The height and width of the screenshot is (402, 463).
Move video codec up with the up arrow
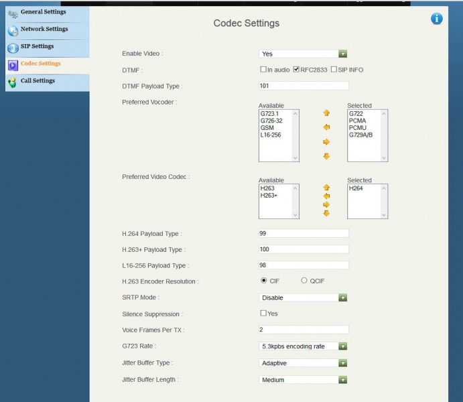pos(326,188)
